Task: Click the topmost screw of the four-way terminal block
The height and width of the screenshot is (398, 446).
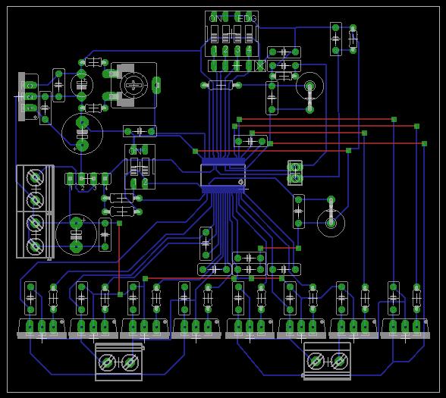Action: coord(35,177)
